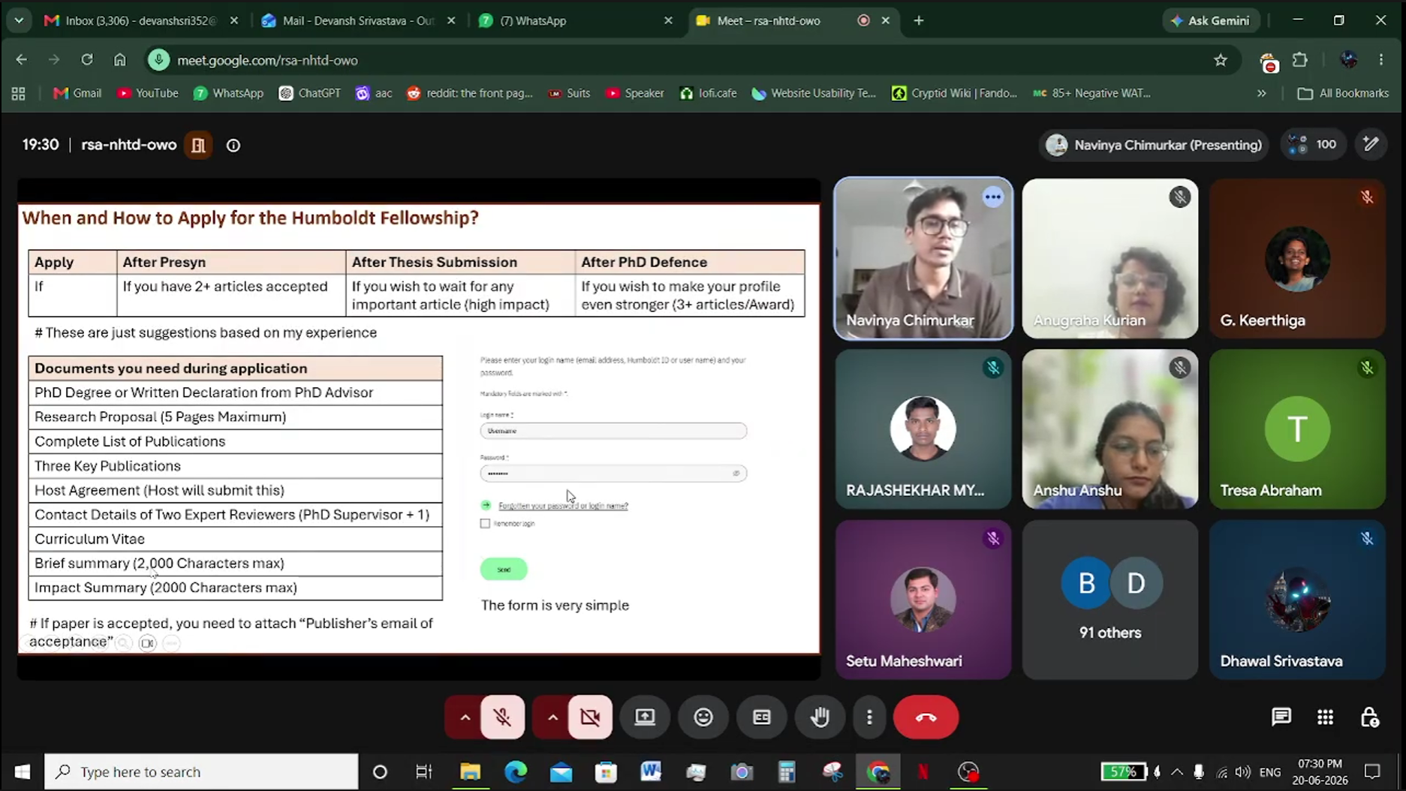
Task: Open the All Bookmarks folder
Action: coord(1344,93)
